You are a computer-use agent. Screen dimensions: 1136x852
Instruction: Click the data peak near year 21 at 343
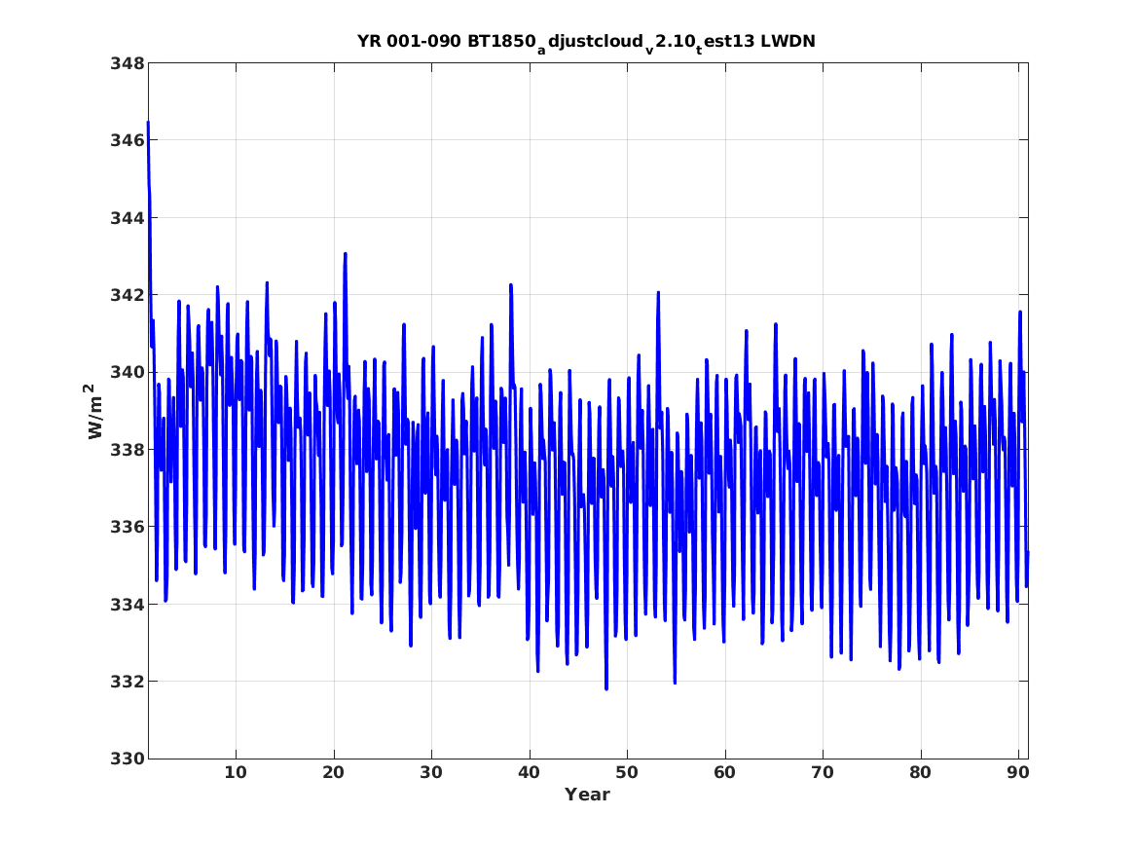point(346,254)
